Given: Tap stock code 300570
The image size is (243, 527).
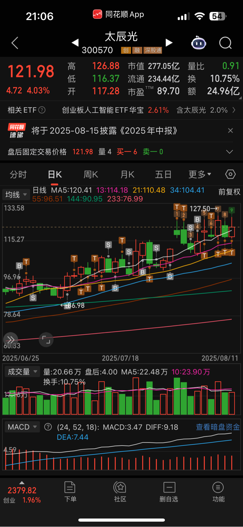Looking at the screenshot, I should point(97,50).
